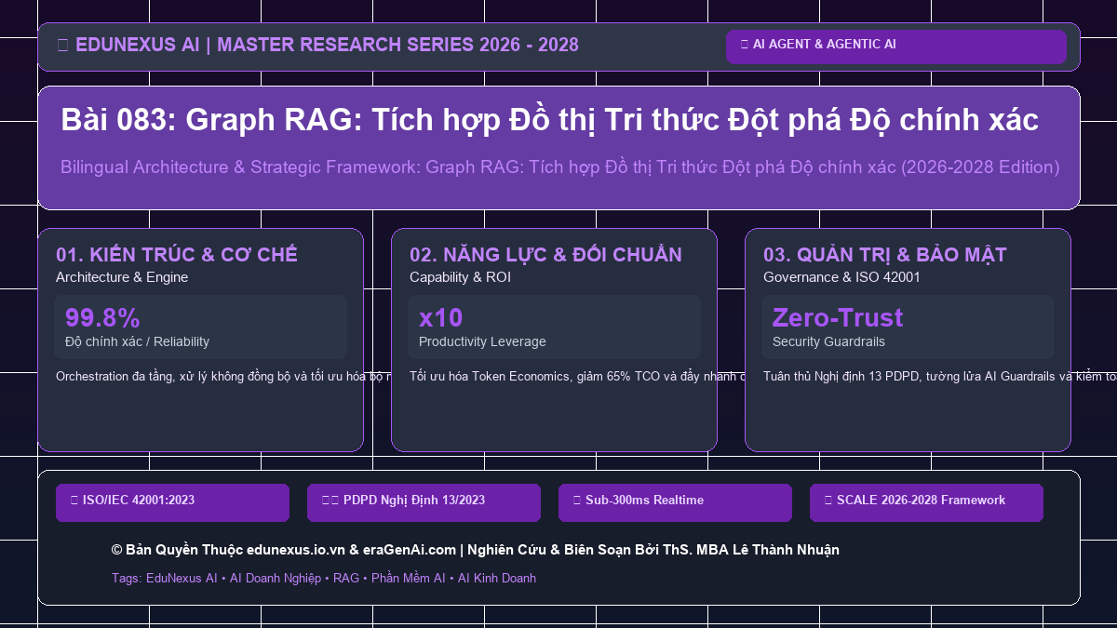This screenshot has height=628, width=1117.
Task: Click the Productivity Leverage label
Action: (482, 342)
